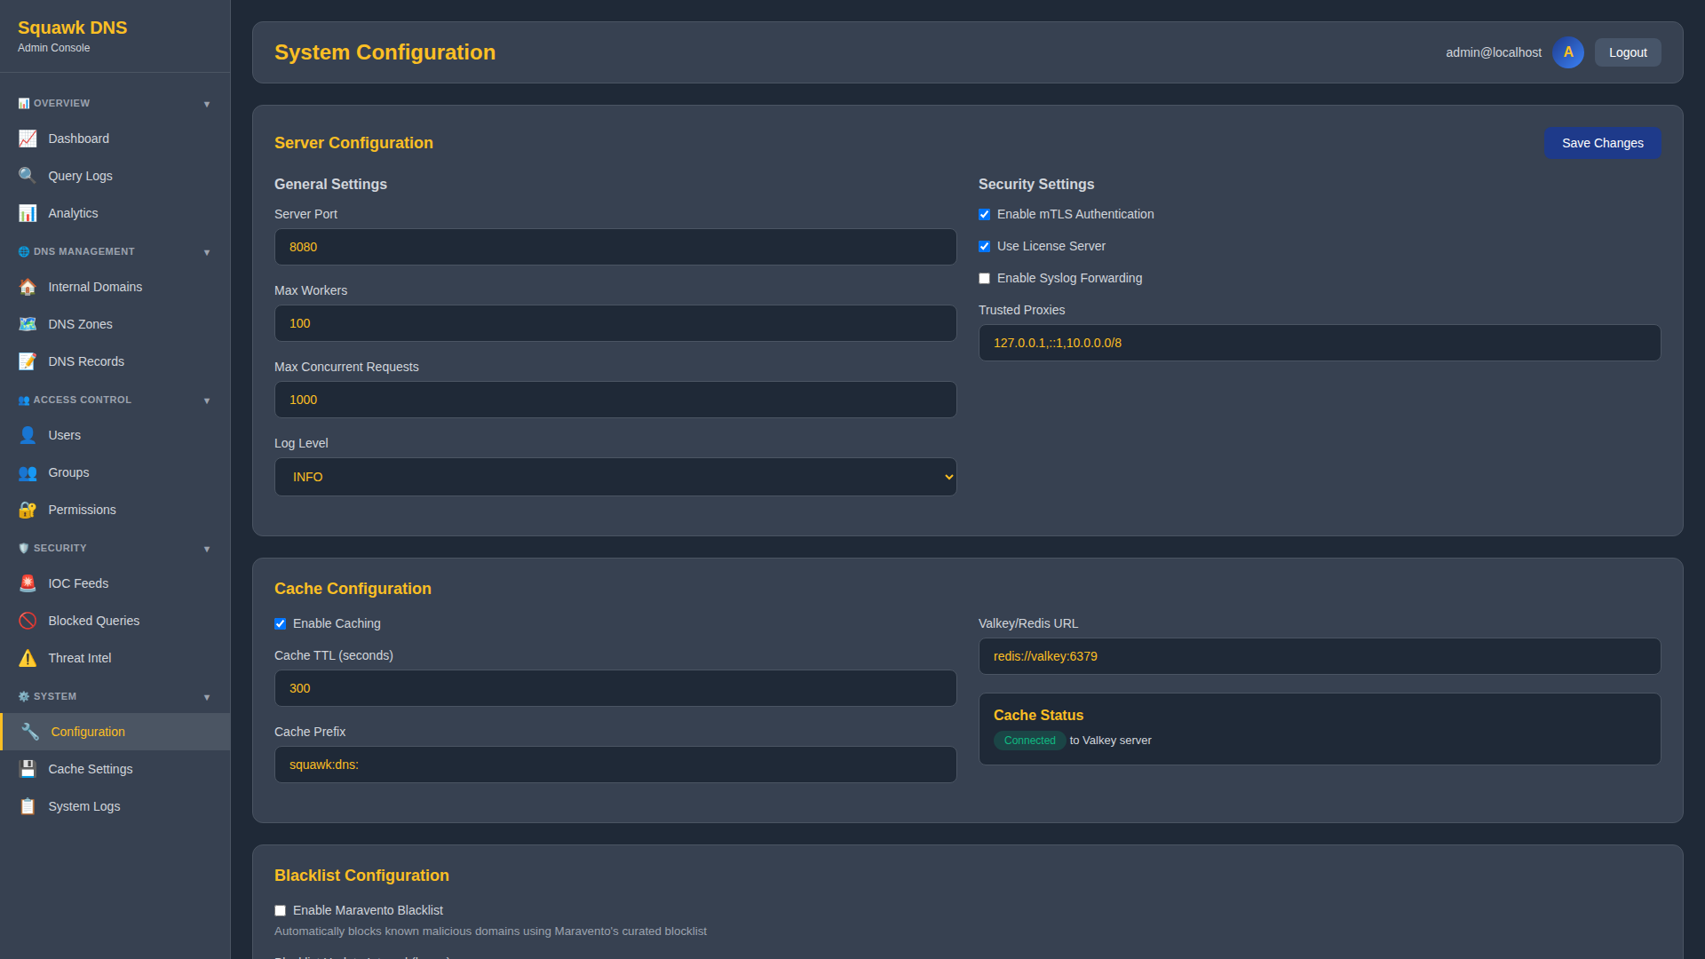Click admin@localhost username text

click(x=1493, y=52)
